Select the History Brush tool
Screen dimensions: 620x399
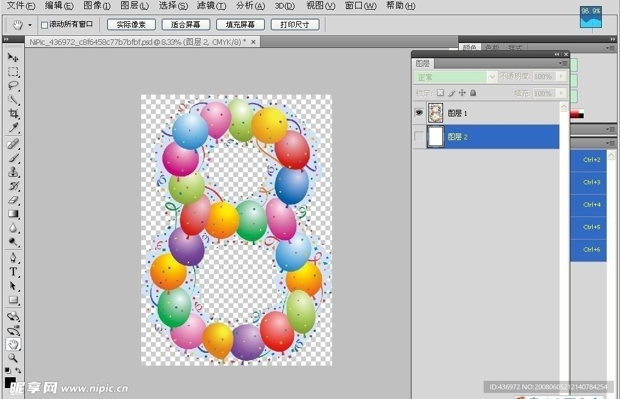(x=13, y=186)
